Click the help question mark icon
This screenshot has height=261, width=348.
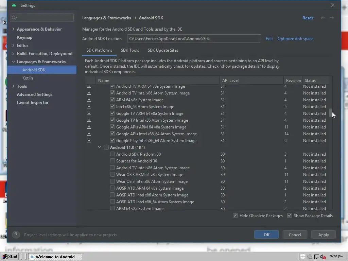click(x=16, y=234)
